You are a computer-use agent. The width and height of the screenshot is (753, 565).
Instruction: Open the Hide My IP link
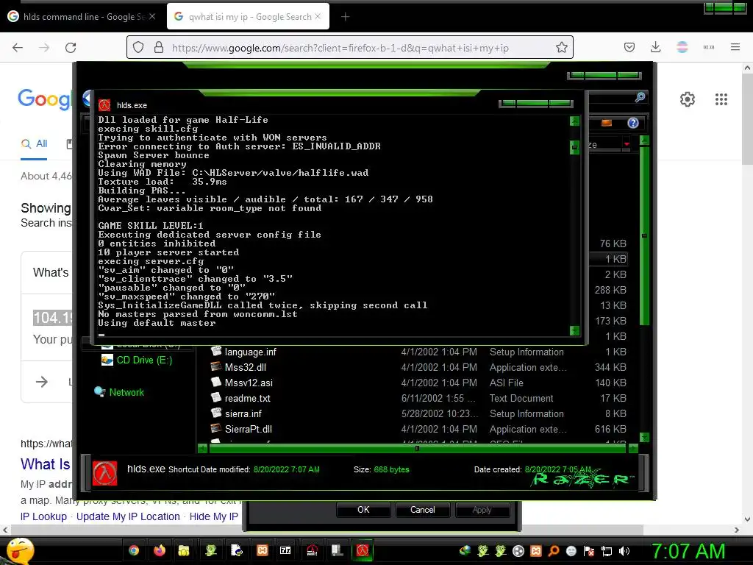pos(214,516)
